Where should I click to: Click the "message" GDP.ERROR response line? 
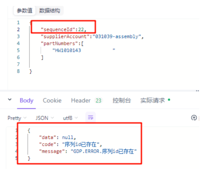coord(88,151)
